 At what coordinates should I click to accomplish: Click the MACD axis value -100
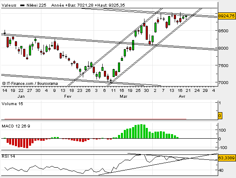click(222, 148)
